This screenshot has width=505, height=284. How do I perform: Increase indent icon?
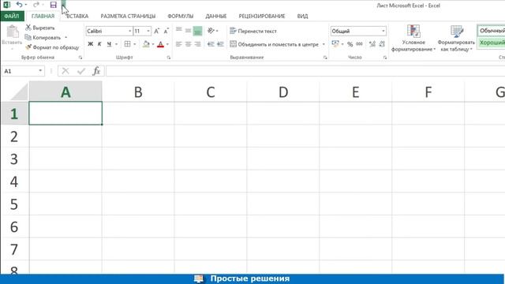click(x=220, y=44)
